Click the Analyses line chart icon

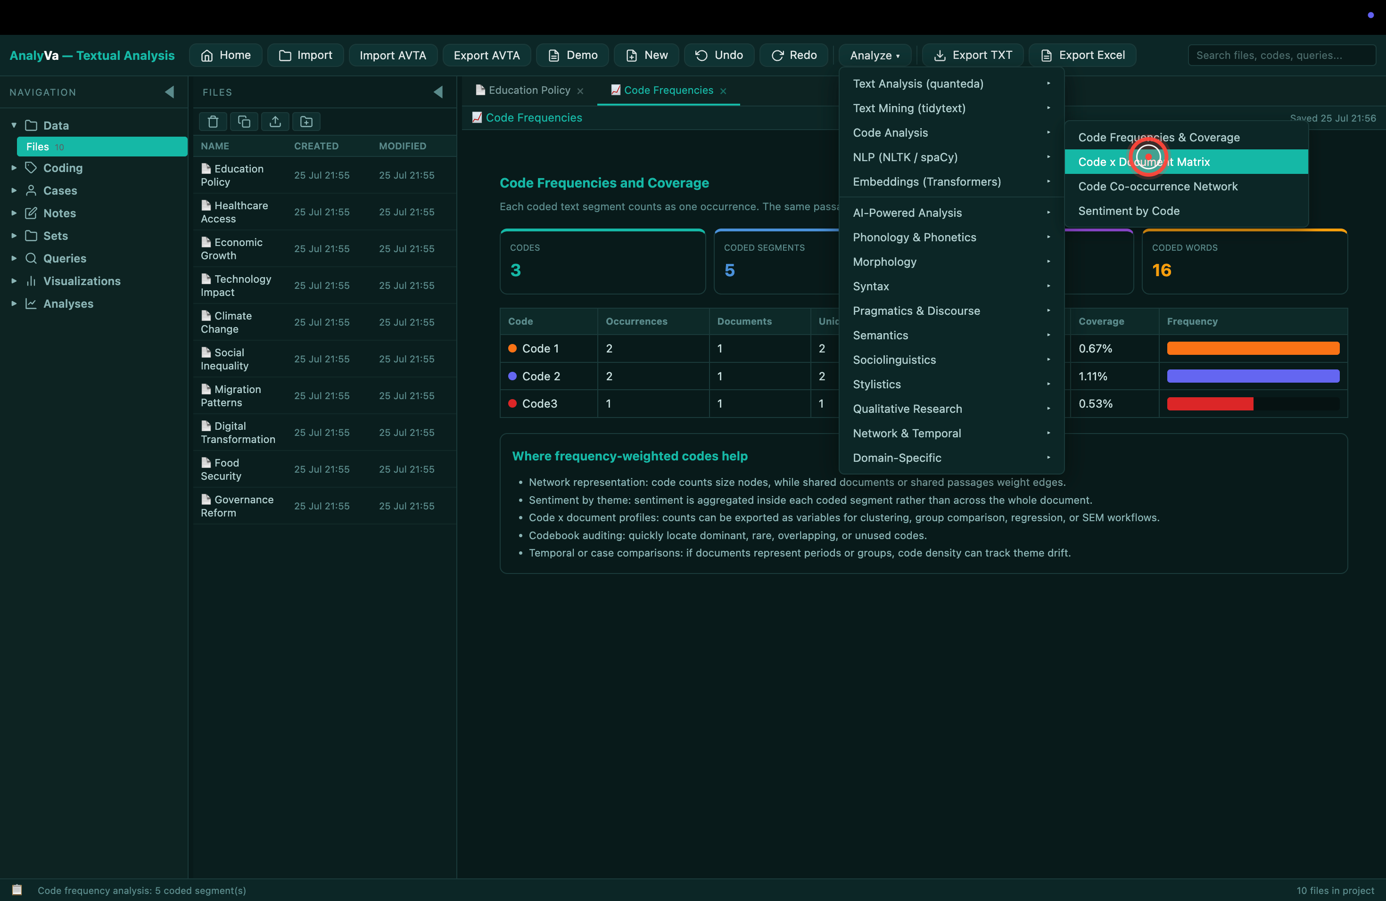click(31, 304)
